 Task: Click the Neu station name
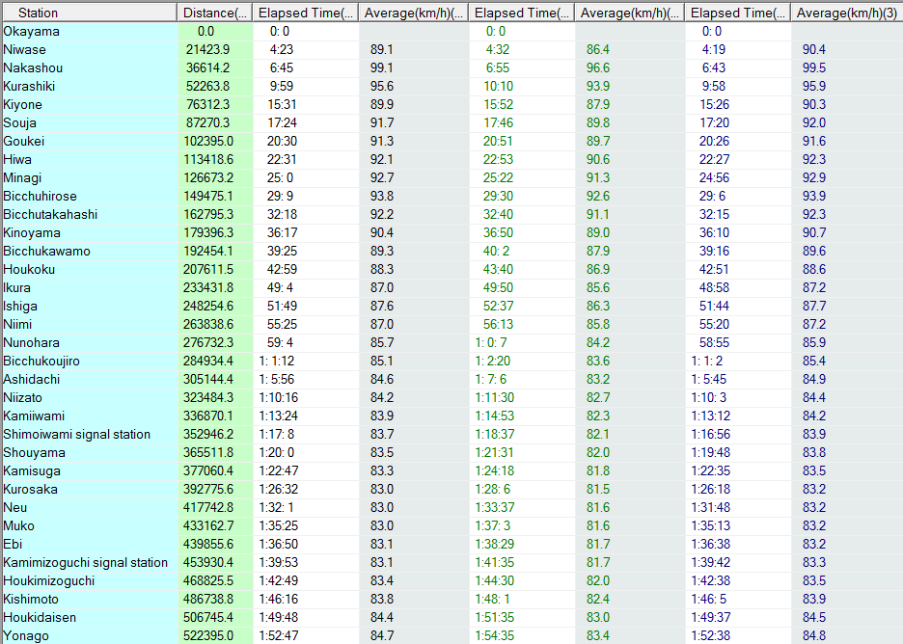click(x=15, y=508)
